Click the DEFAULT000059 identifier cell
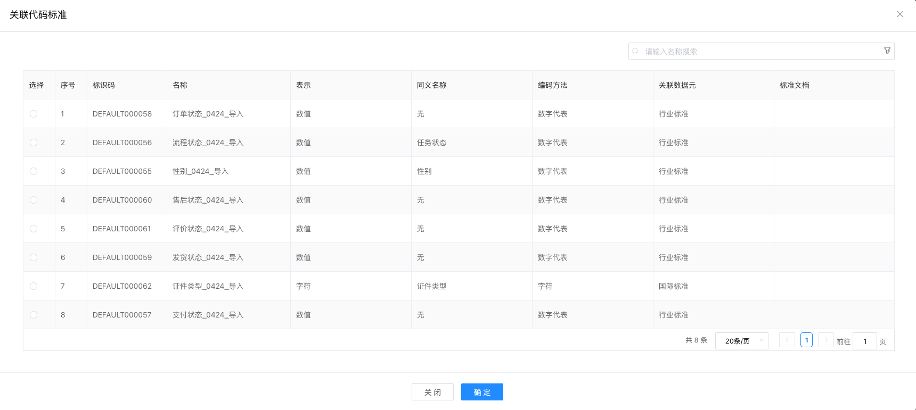The height and width of the screenshot is (410, 916). [x=122, y=257]
